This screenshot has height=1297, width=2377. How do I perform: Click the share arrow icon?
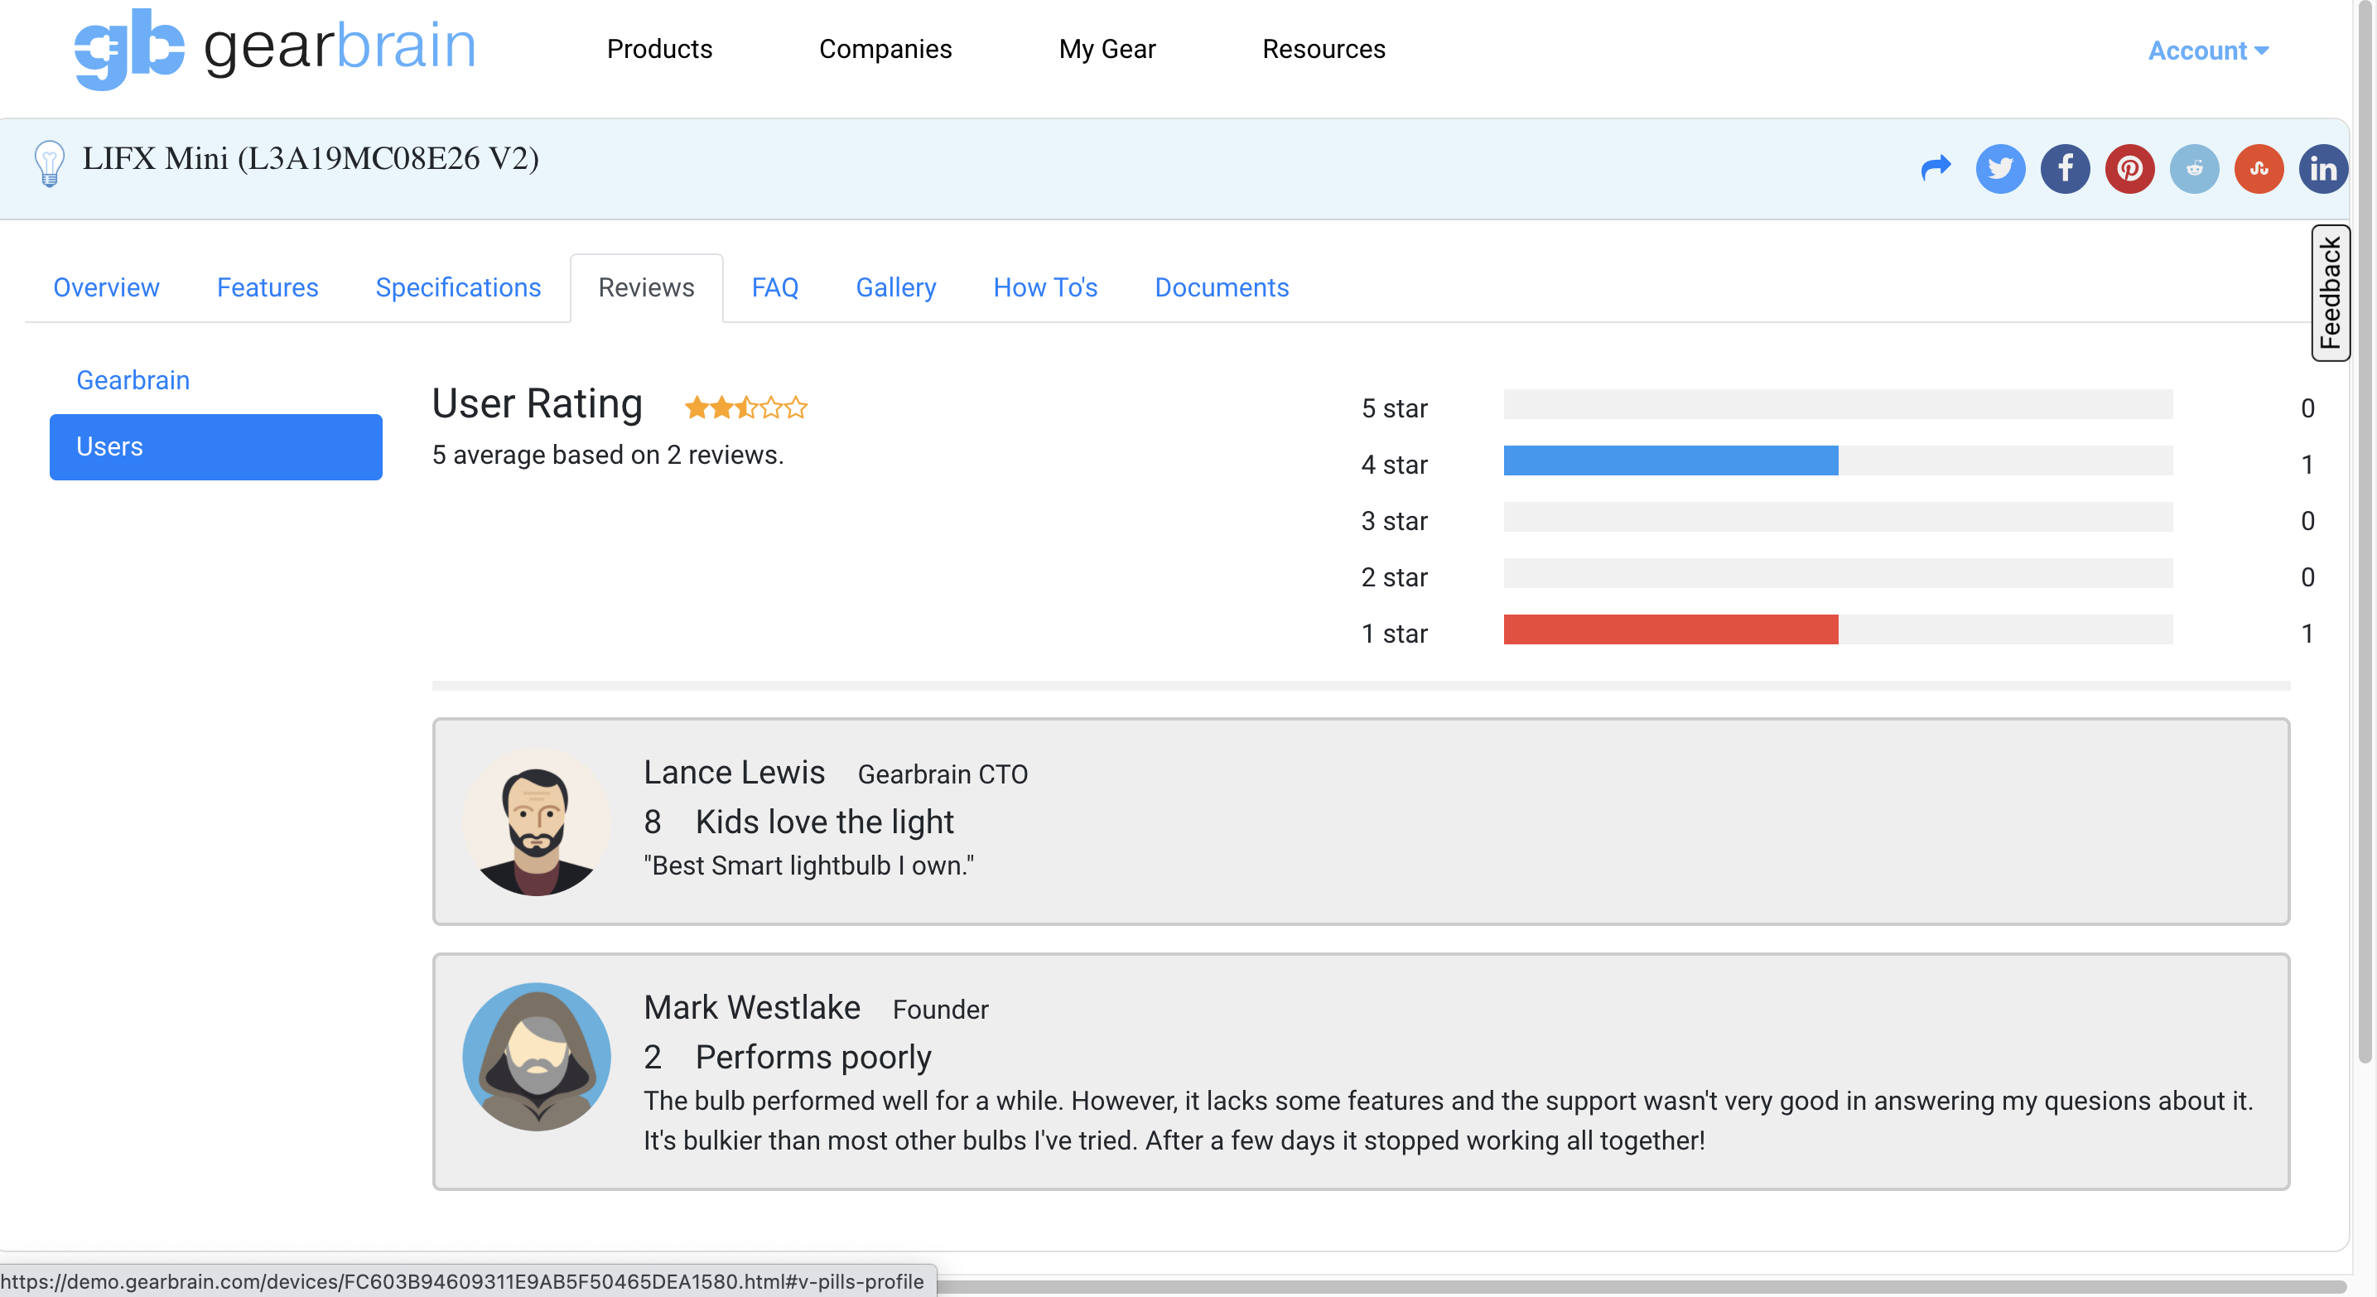point(1936,168)
